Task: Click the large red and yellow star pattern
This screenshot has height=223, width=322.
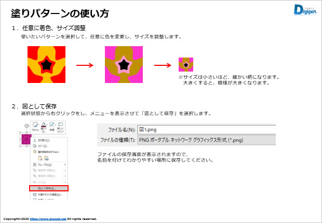Action: 47,65
